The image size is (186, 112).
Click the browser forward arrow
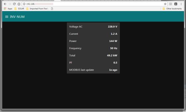click(10, 4)
